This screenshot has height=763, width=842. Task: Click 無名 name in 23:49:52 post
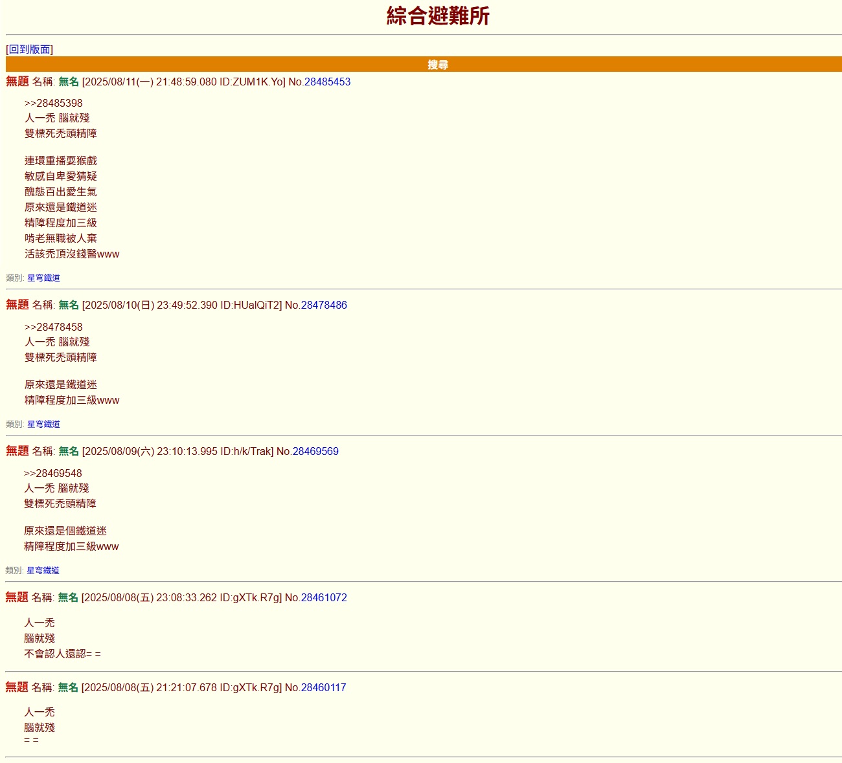click(x=69, y=305)
